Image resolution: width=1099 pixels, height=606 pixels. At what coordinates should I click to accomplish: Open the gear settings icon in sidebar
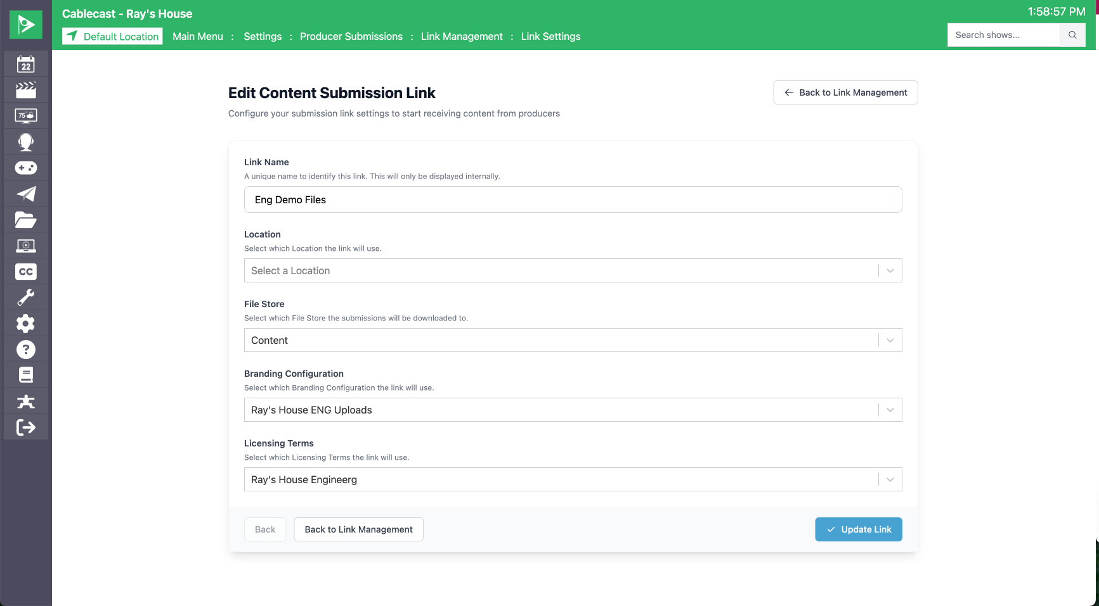pyautogui.click(x=26, y=324)
